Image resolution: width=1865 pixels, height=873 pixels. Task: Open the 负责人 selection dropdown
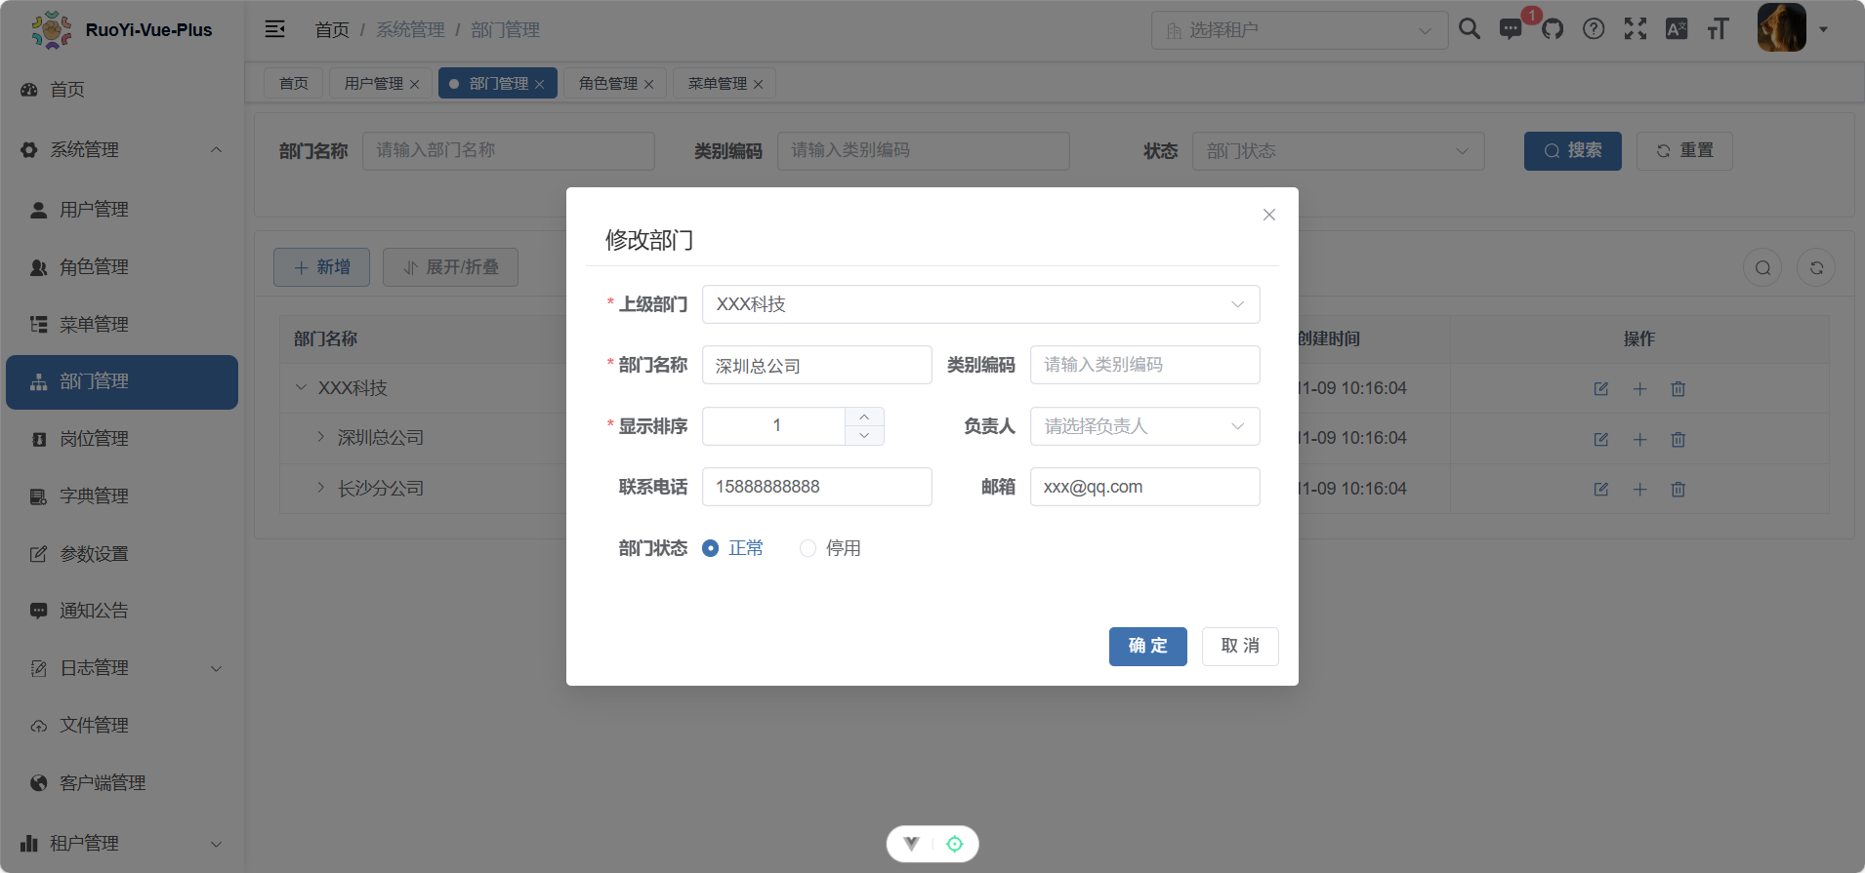tap(1144, 426)
